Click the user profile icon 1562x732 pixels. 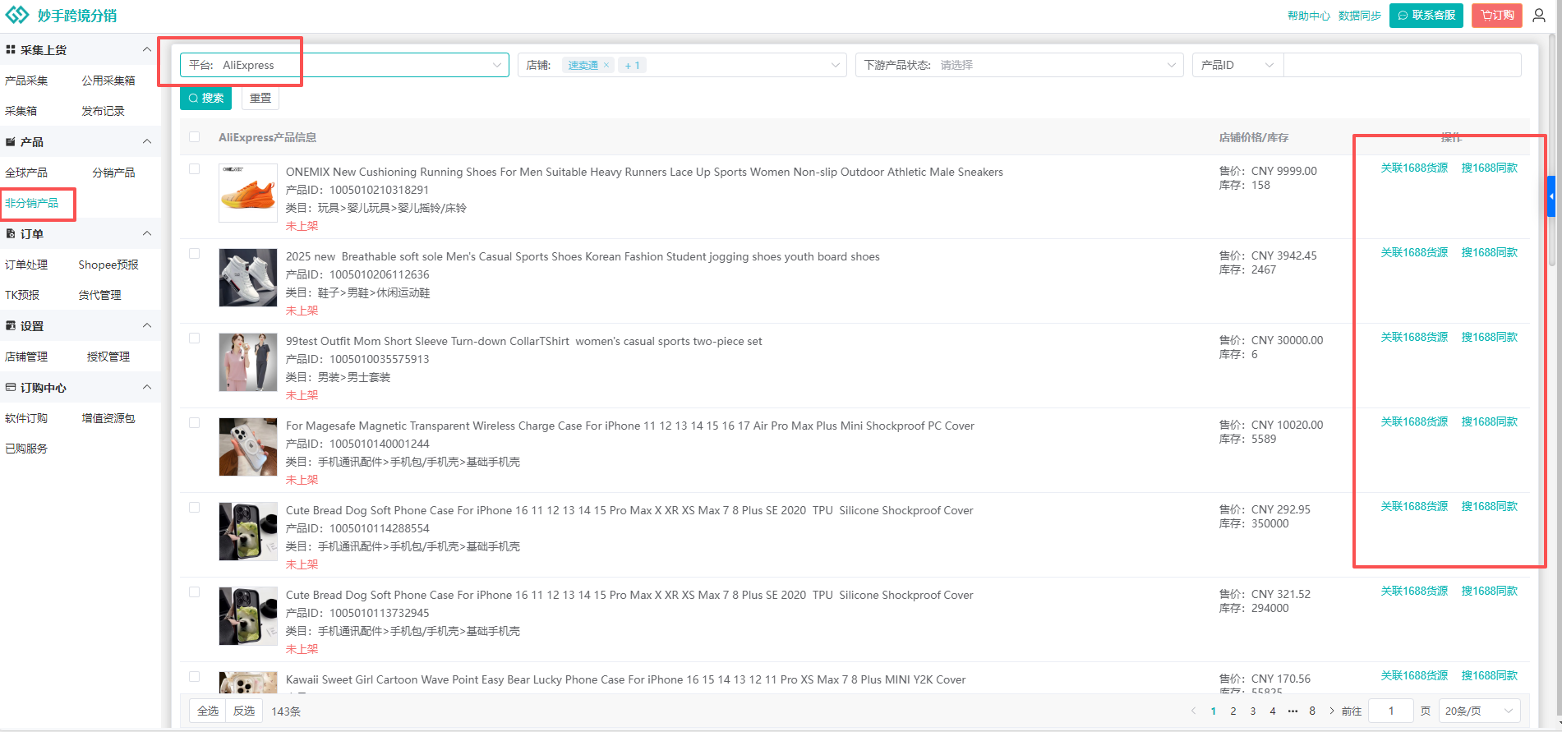(x=1539, y=16)
